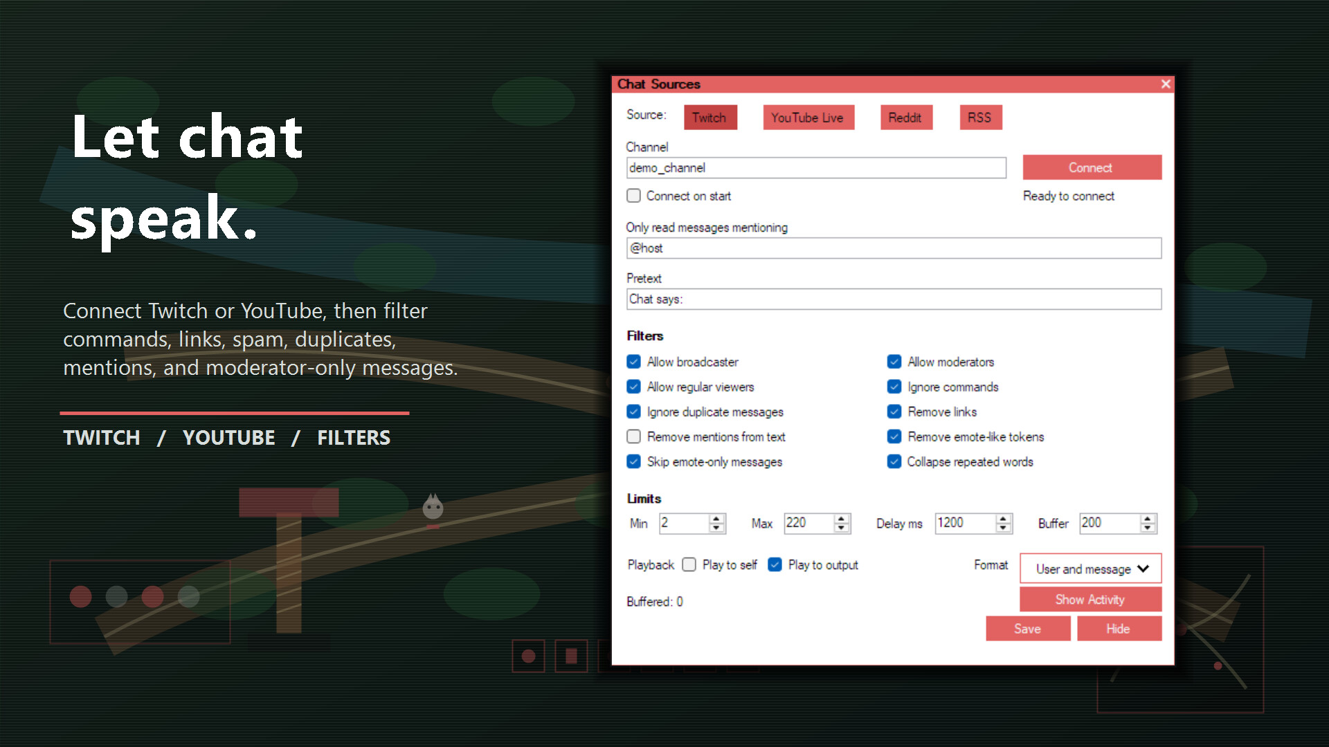This screenshot has height=747, width=1329.
Task: Uncheck Allow regular viewers
Action: click(633, 387)
